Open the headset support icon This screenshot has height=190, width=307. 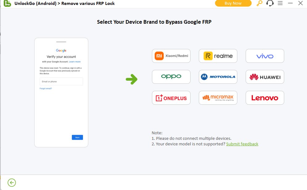(x=270, y=3)
